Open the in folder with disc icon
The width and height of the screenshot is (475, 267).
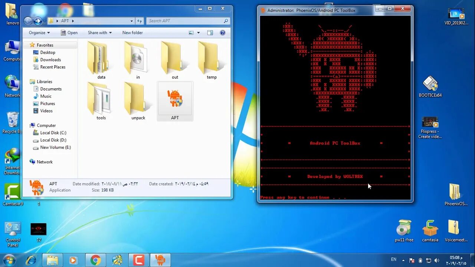(138, 60)
